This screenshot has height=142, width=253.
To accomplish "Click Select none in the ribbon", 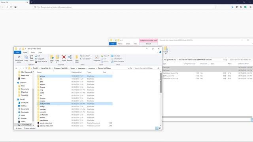I will coord(116,59).
